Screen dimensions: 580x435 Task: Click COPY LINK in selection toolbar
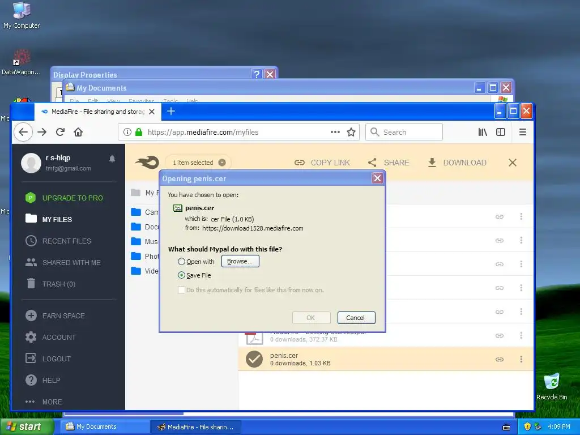coord(322,163)
